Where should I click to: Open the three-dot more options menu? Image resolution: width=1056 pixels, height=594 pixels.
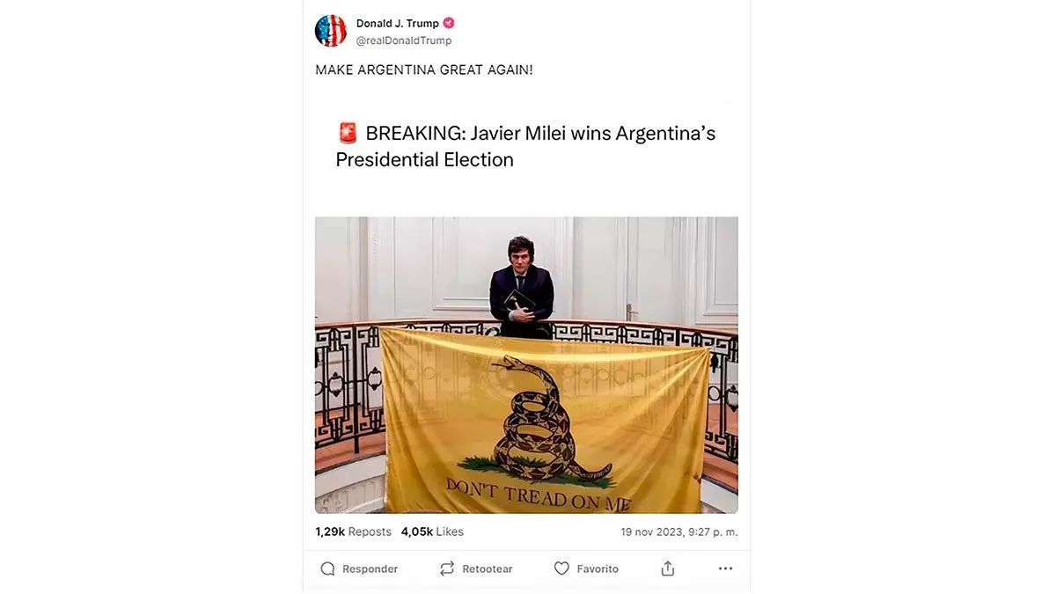[x=725, y=568]
